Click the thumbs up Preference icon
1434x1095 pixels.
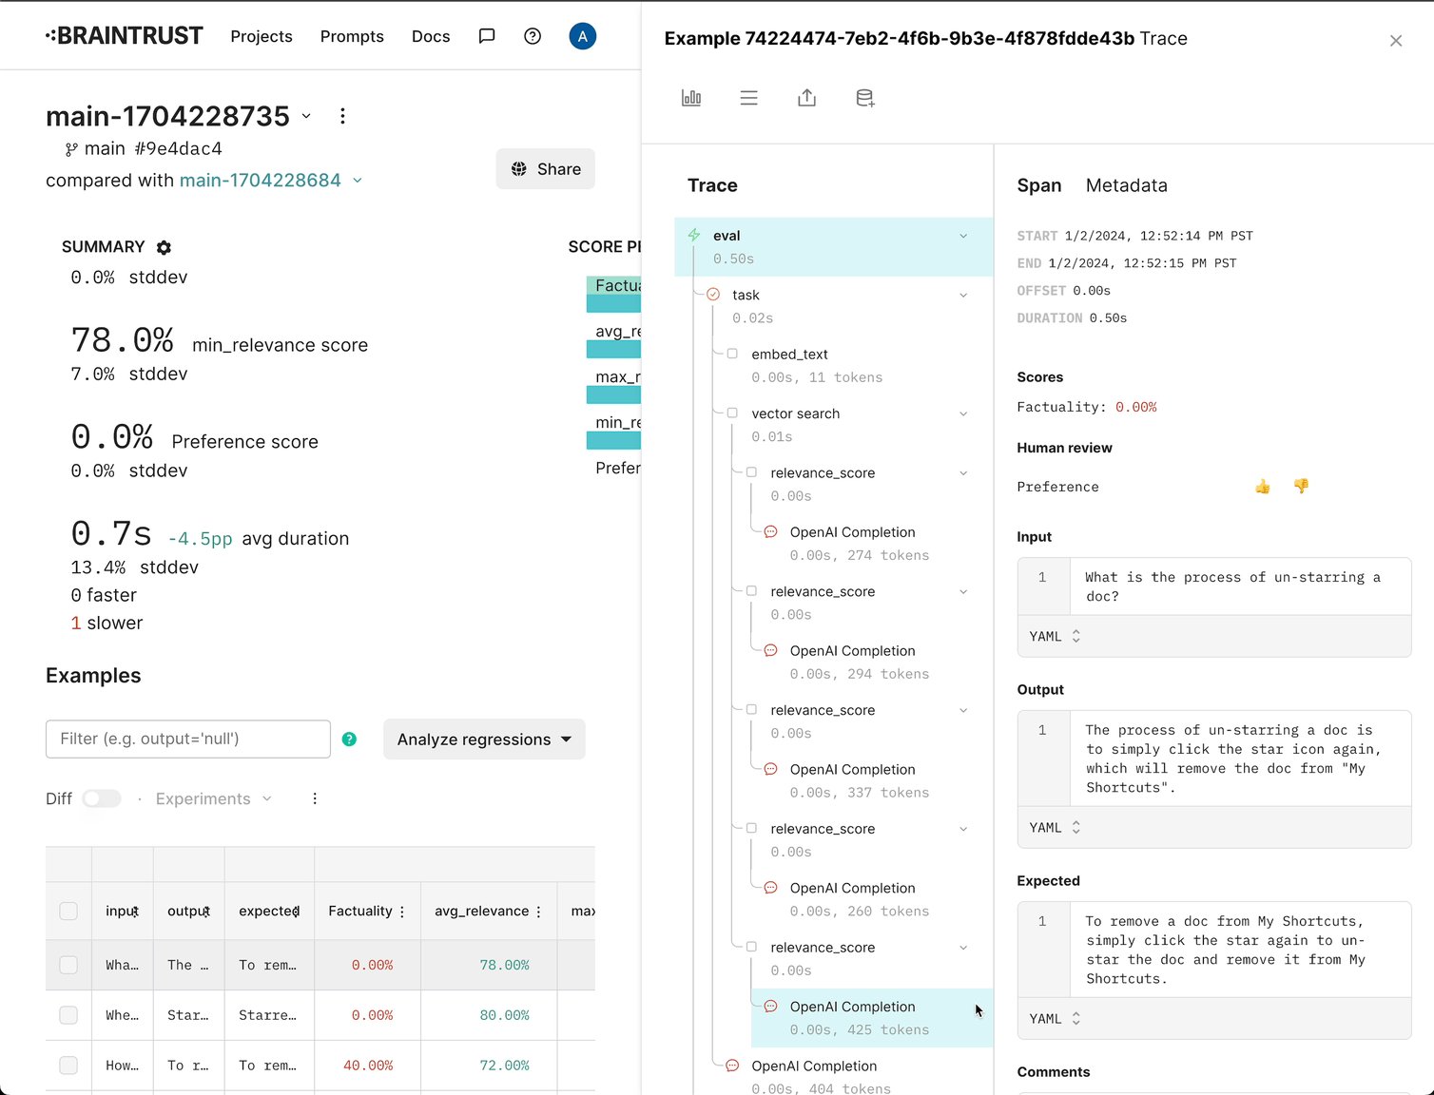[1262, 487]
